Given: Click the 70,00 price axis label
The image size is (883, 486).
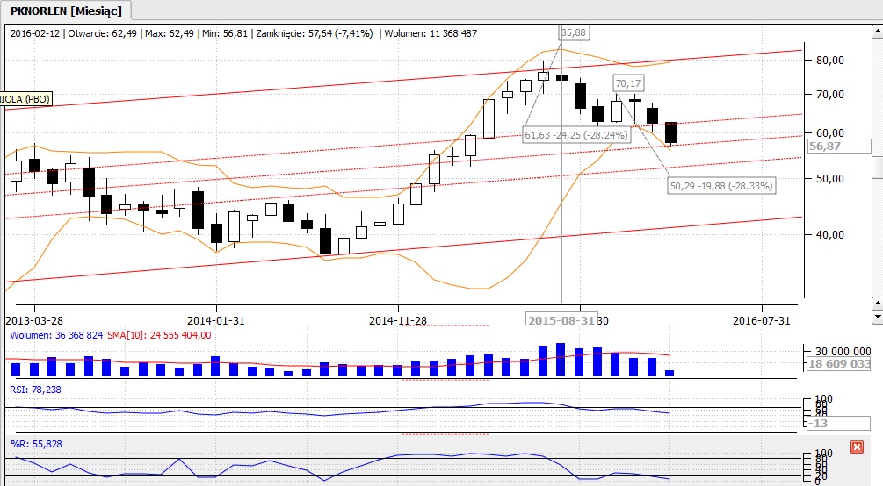Looking at the screenshot, I should click(830, 95).
